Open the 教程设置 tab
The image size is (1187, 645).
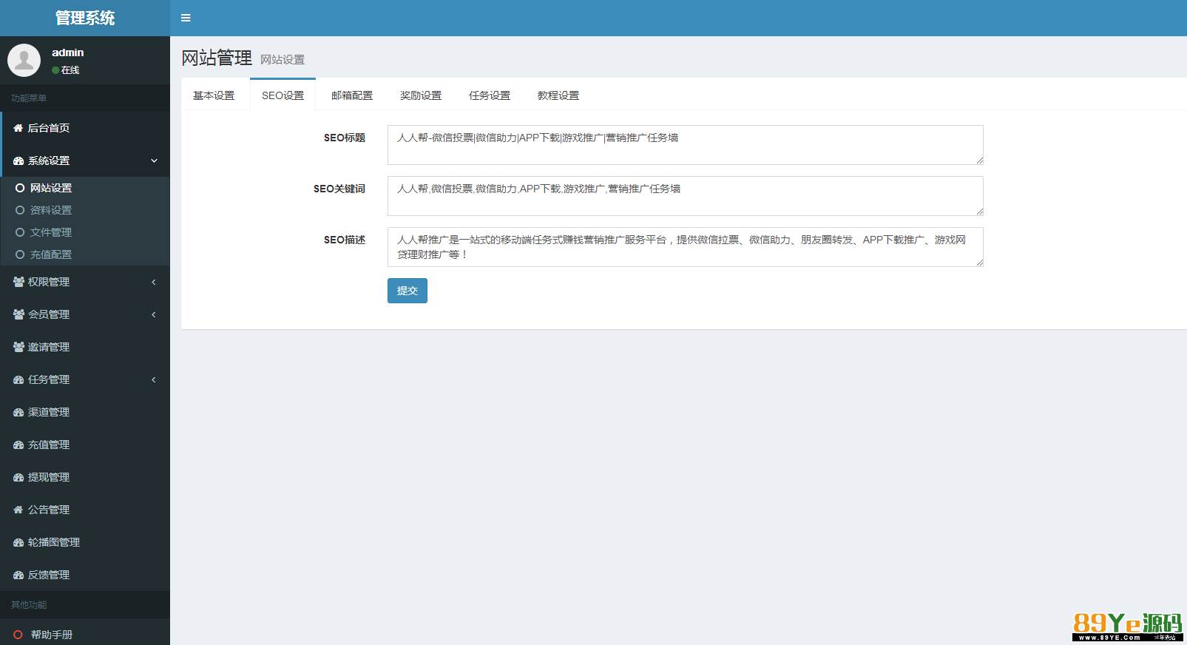tap(558, 95)
